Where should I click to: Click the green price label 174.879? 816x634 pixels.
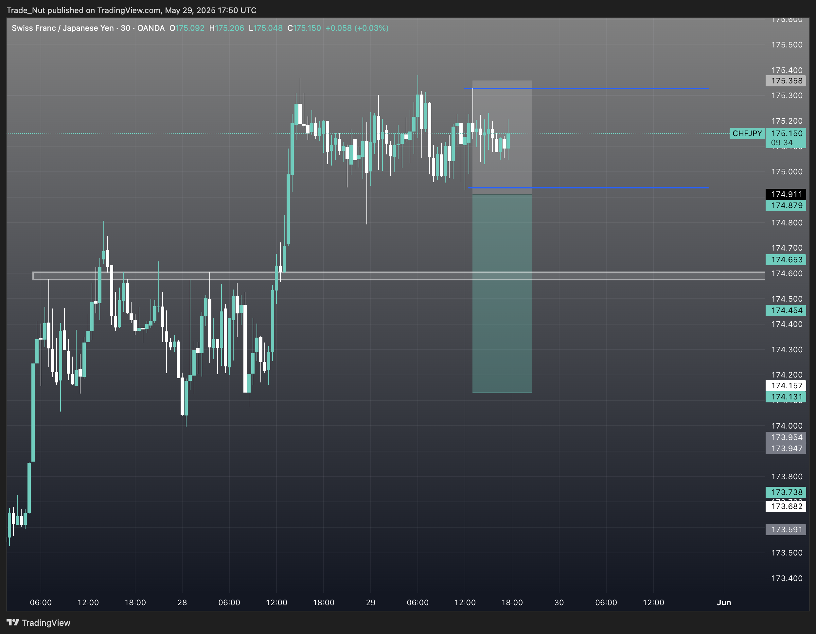[786, 205]
